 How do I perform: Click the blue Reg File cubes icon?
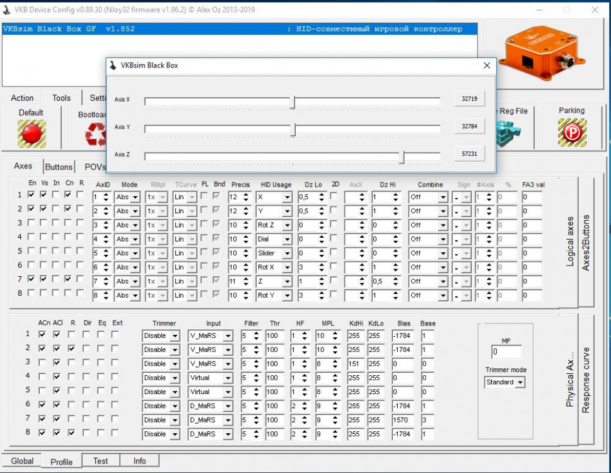507,133
